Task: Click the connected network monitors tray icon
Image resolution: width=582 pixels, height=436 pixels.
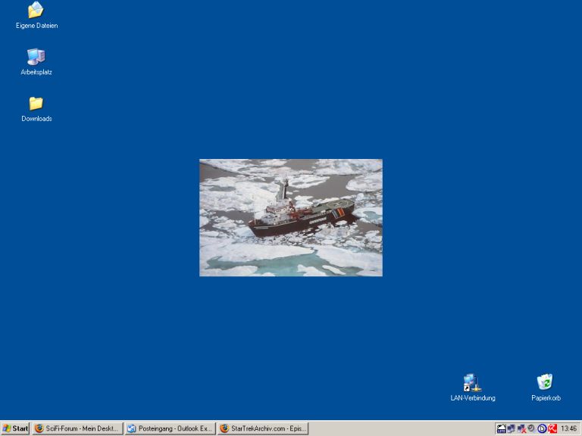Action: pos(511,428)
